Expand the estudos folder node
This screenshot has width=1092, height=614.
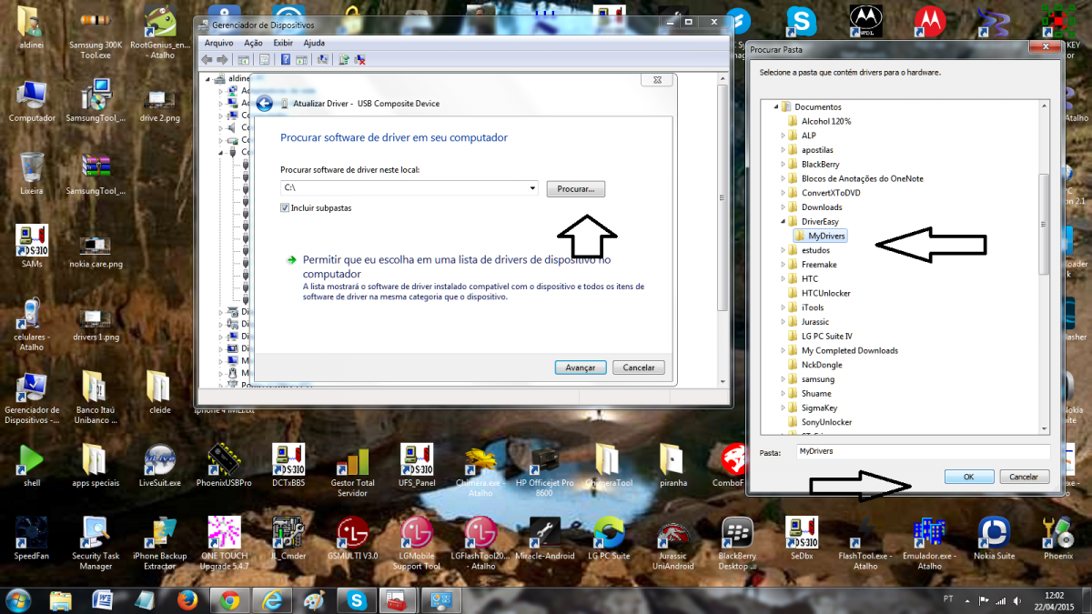(x=783, y=250)
